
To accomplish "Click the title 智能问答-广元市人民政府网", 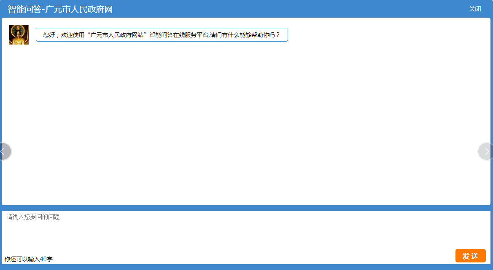I will click(60, 9).
